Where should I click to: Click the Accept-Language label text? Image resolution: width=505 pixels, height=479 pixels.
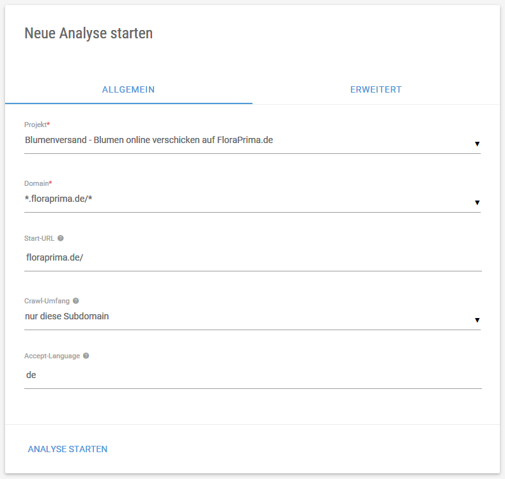pyautogui.click(x=52, y=356)
